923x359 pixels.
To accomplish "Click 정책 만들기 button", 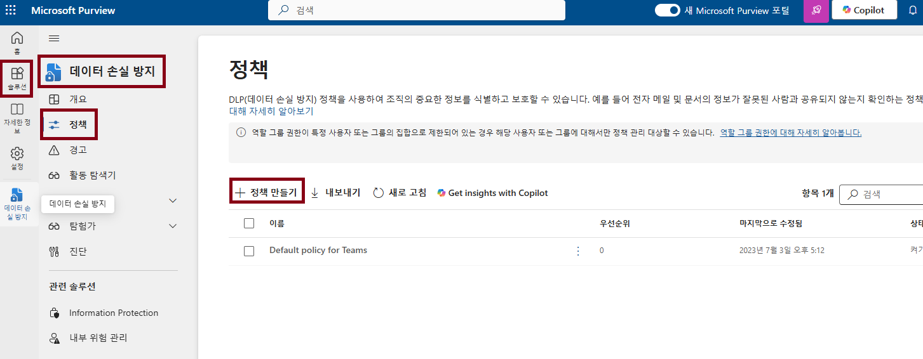I will (x=266, y=192).
